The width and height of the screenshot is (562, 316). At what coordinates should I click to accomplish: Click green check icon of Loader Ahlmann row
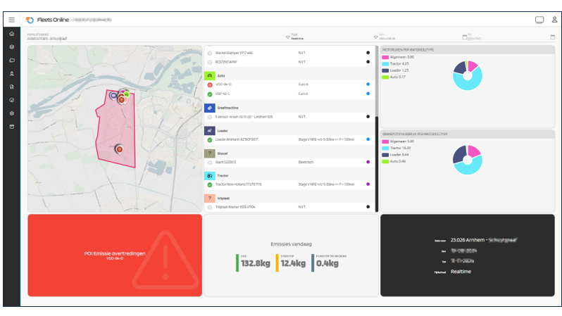coord(210,140)
